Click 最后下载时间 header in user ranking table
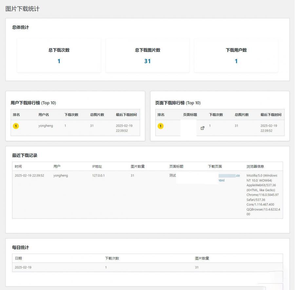Viewport: 295px width, 290px height. (126, 115)
